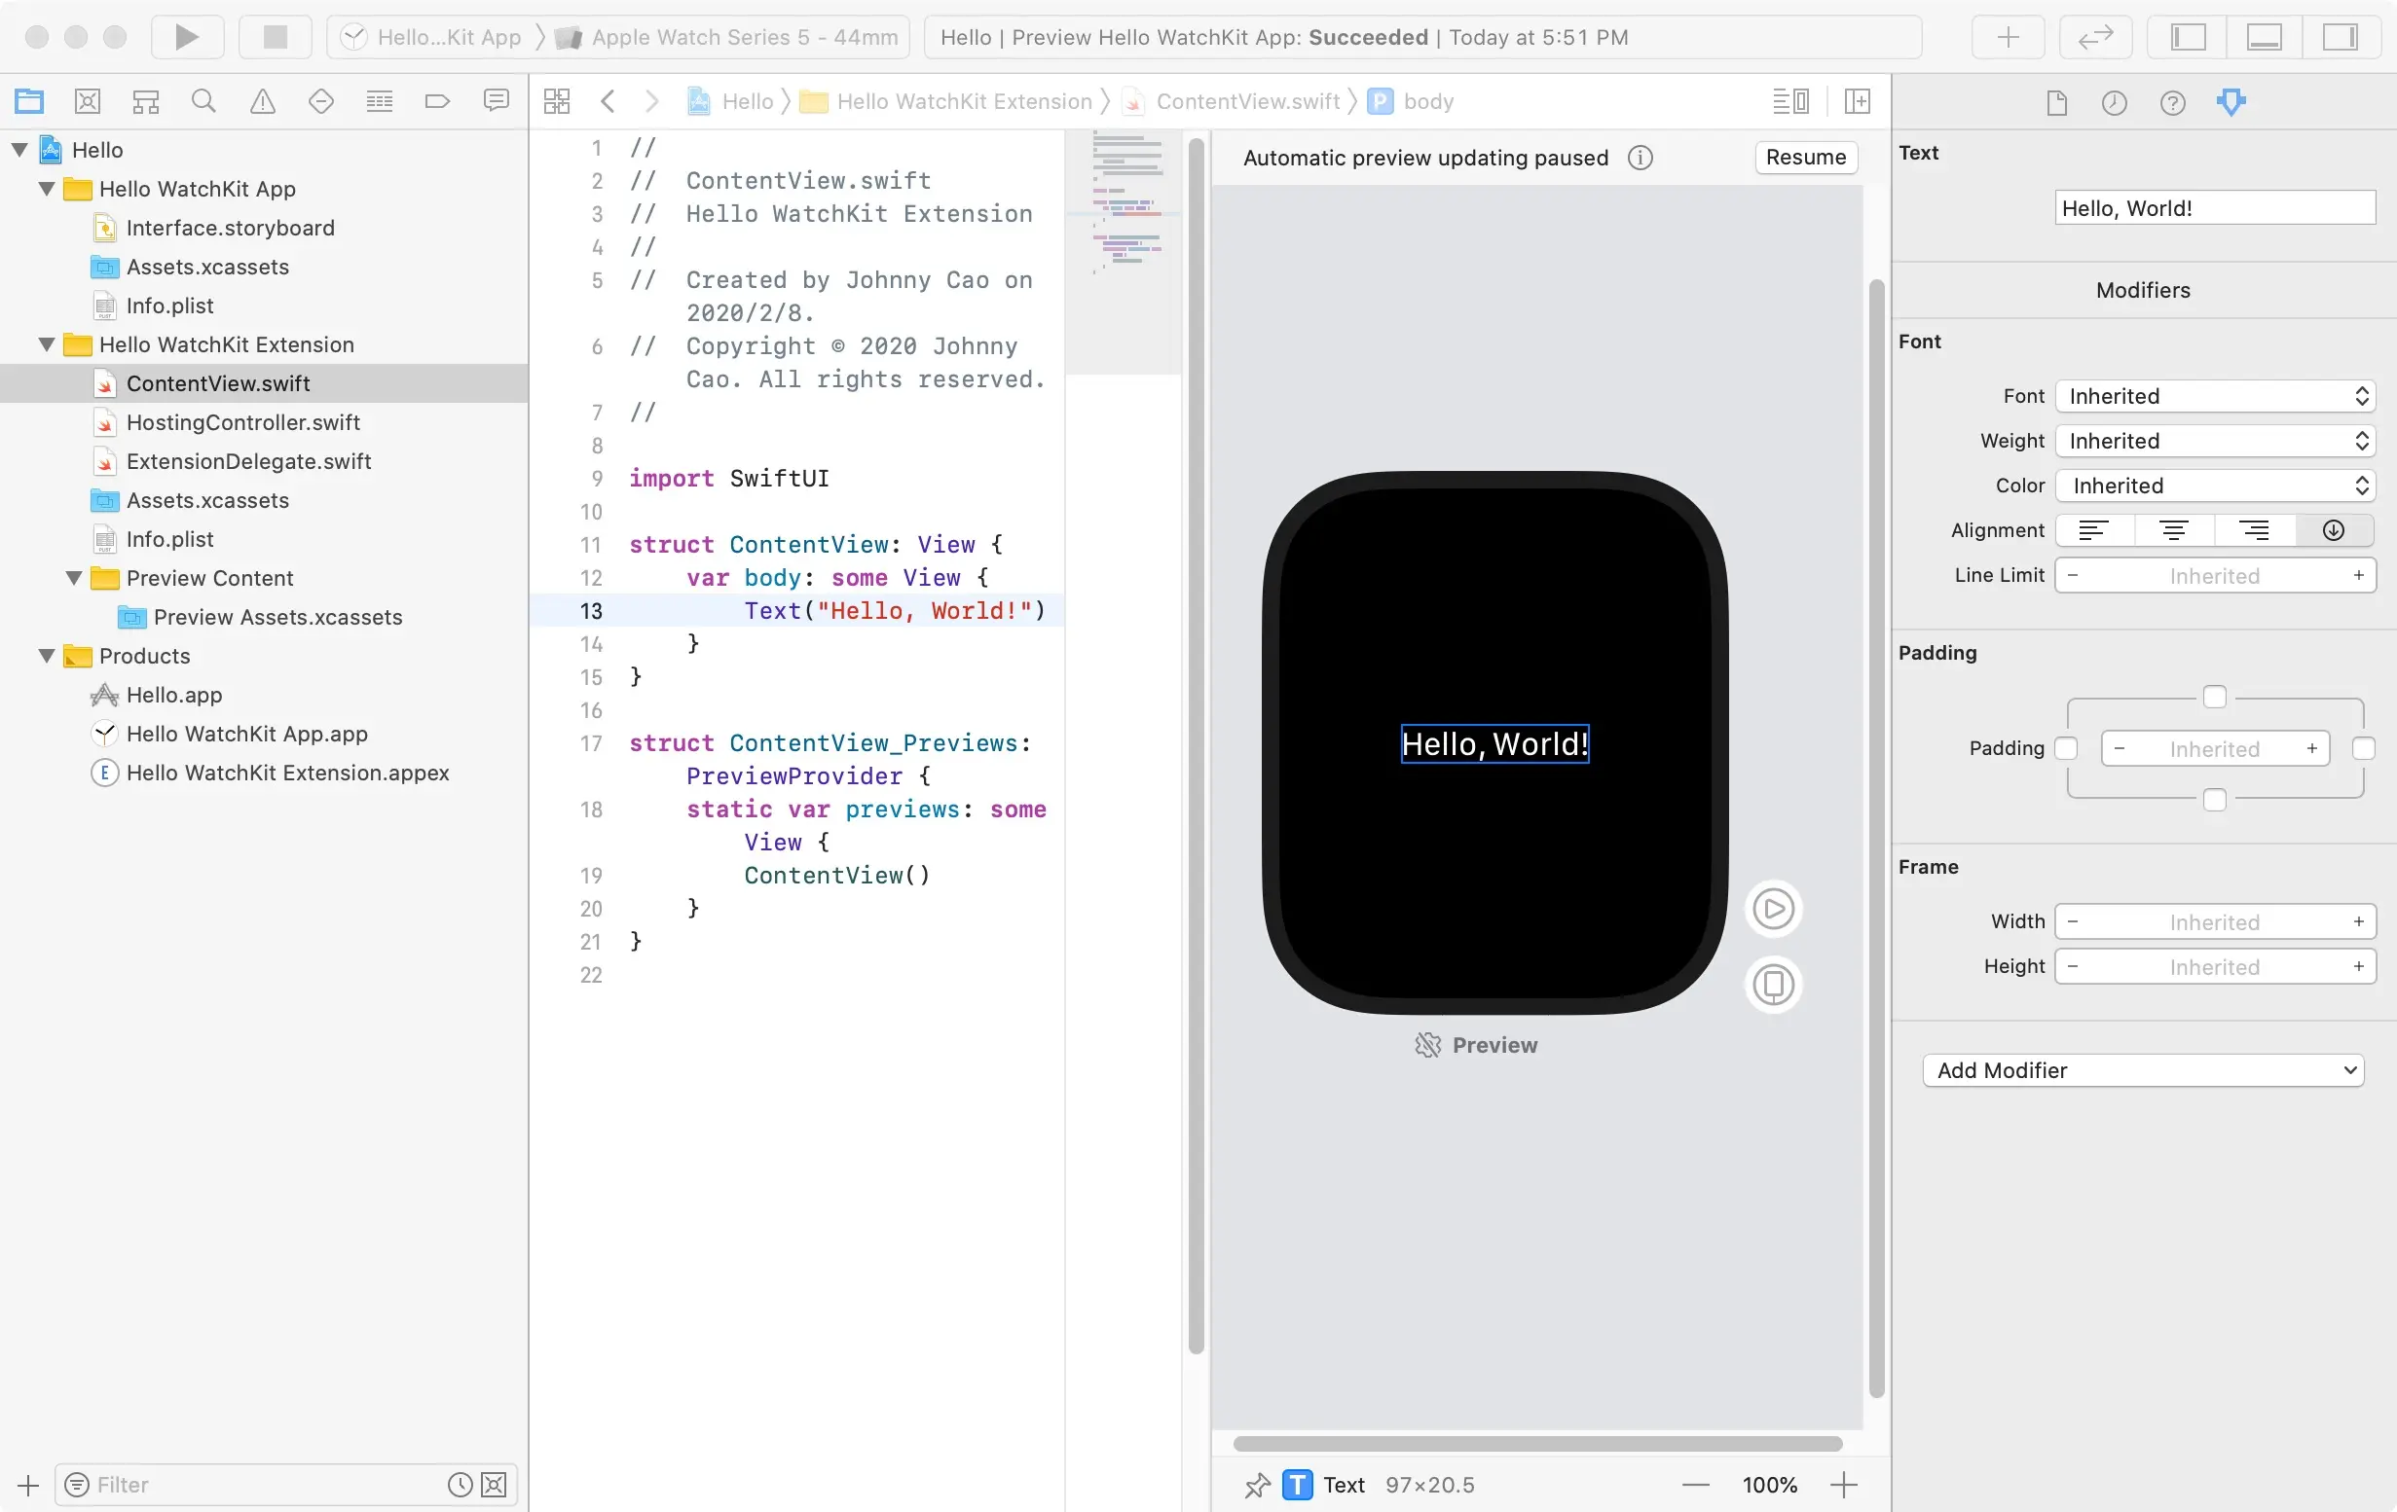
Task: Click the Resume preview button
Action: 1805,158
